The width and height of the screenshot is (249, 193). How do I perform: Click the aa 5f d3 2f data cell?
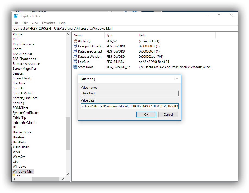coord(154,62)
